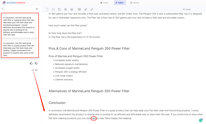206x124 pixels.
Task: Like the output with thumbs up
Action: click(31, 63)
